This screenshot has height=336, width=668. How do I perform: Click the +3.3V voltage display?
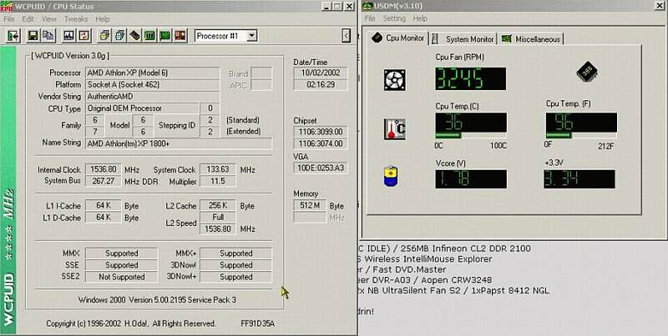pyautogui.click(x=579, y=179)
